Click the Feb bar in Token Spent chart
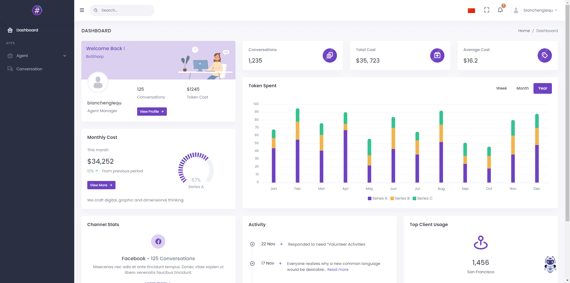Viewport: 570px width, 283px height. click(x=297, y=145)
